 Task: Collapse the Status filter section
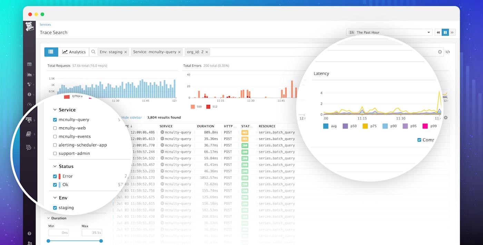[55, 166]
